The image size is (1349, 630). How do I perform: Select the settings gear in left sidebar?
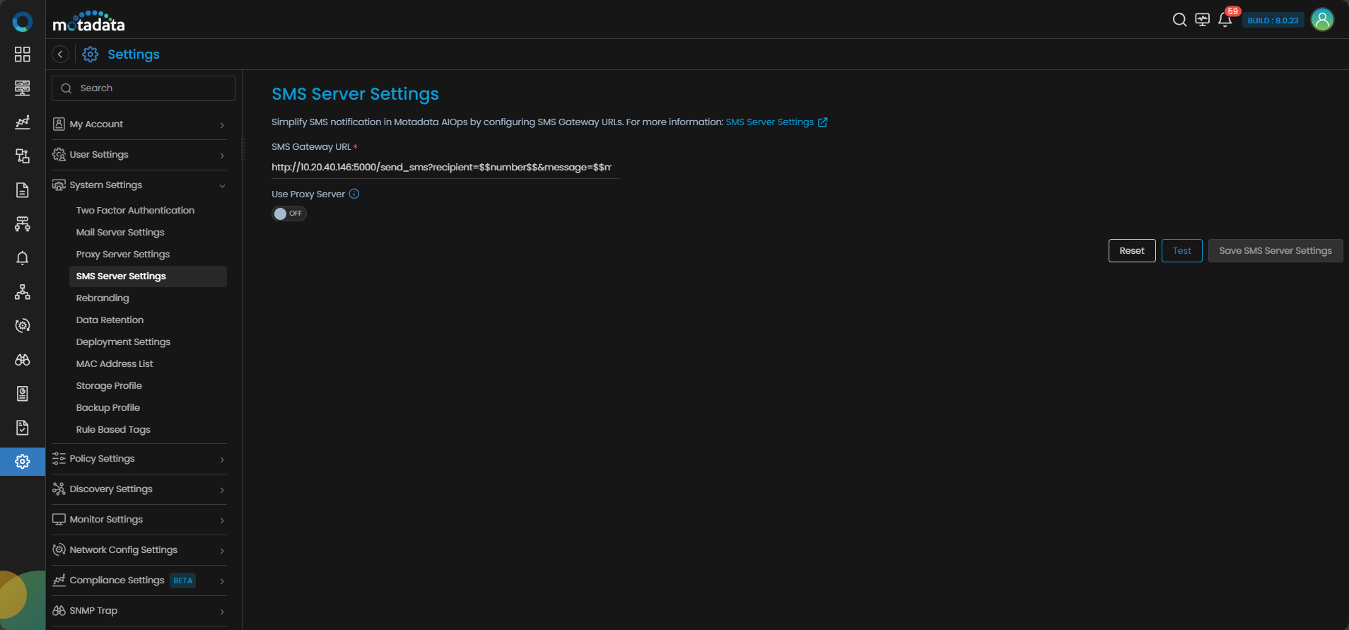pyautogui.click(x=23, y=462)
